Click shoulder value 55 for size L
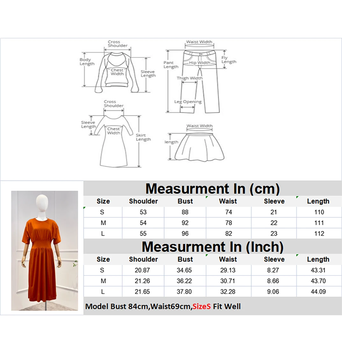This screenshot has height=342, width=342. [143, 233]
